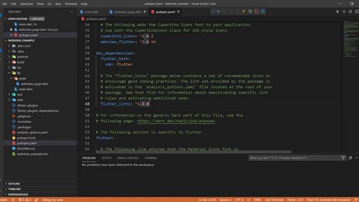The height and width of the screenshot is (202, 359).
Task: Expand the .dart_tool folder
Action: 24,46
